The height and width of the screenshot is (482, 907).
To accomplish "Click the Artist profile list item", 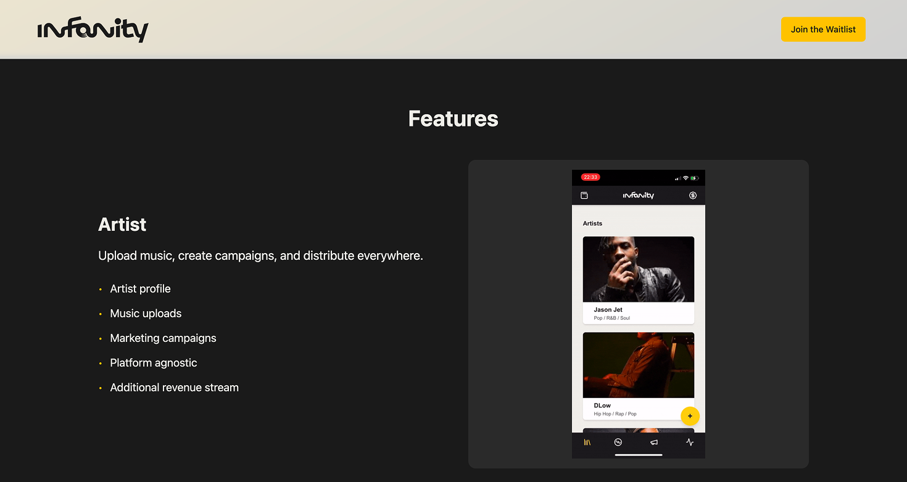I will coord(140,289).
